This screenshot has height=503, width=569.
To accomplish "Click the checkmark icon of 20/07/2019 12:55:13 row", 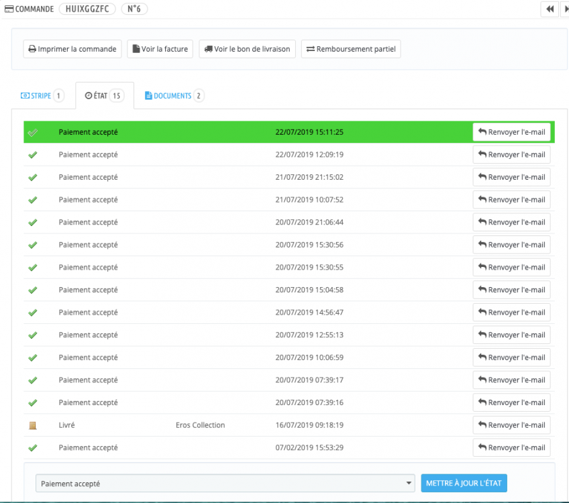I will (x=33, y=335).
